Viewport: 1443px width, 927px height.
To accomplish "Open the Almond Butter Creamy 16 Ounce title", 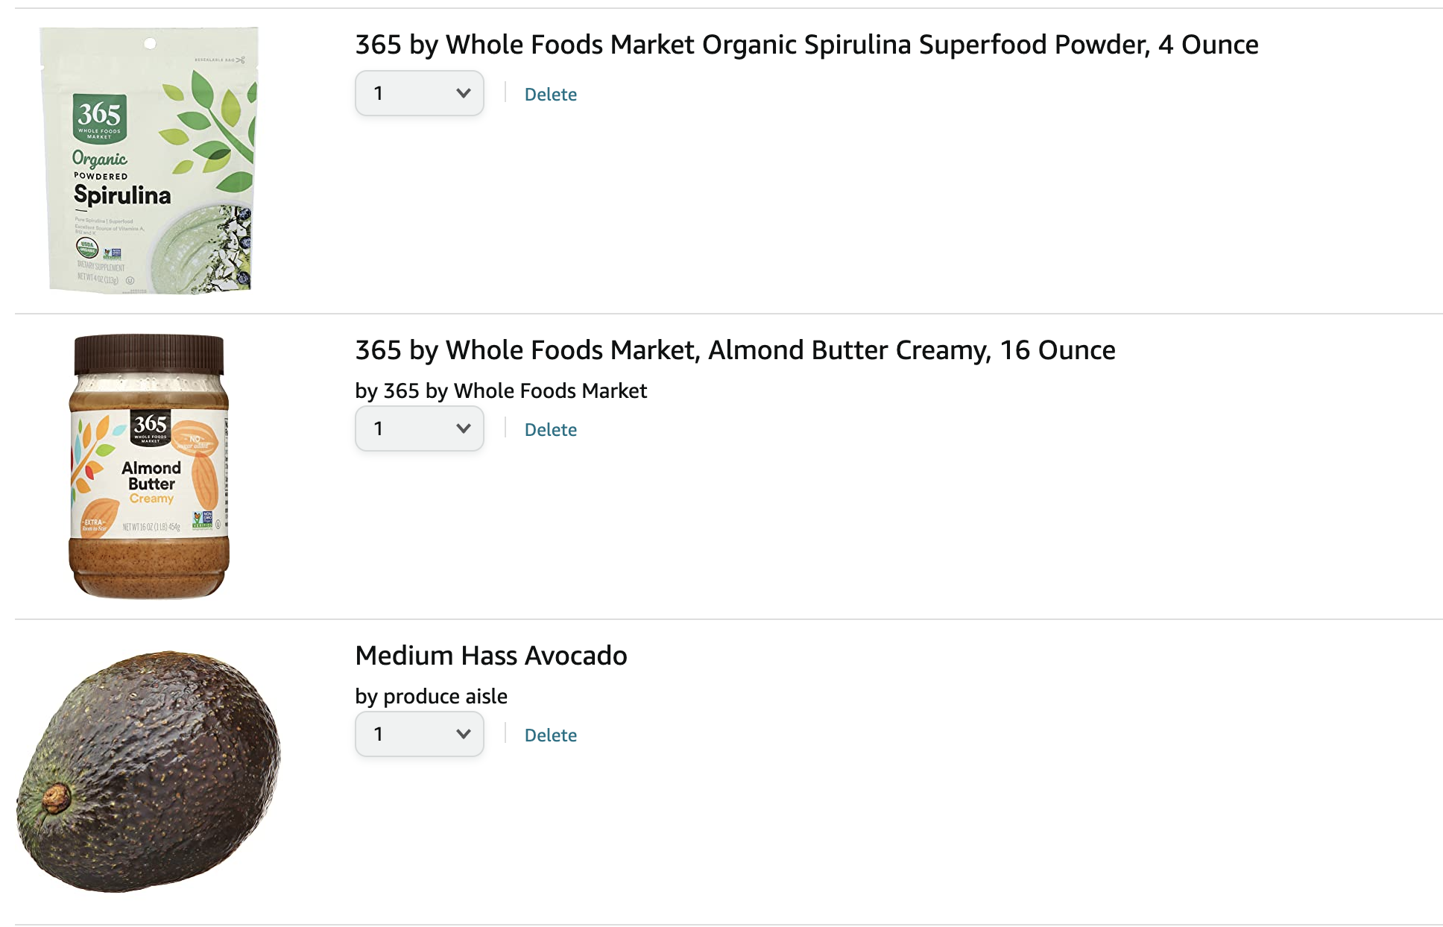I will click(x=735, y=350).
